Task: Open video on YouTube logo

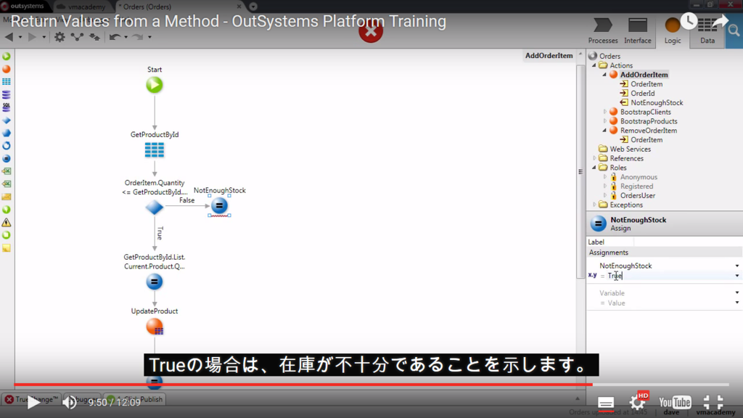Action: coord(675,403)
